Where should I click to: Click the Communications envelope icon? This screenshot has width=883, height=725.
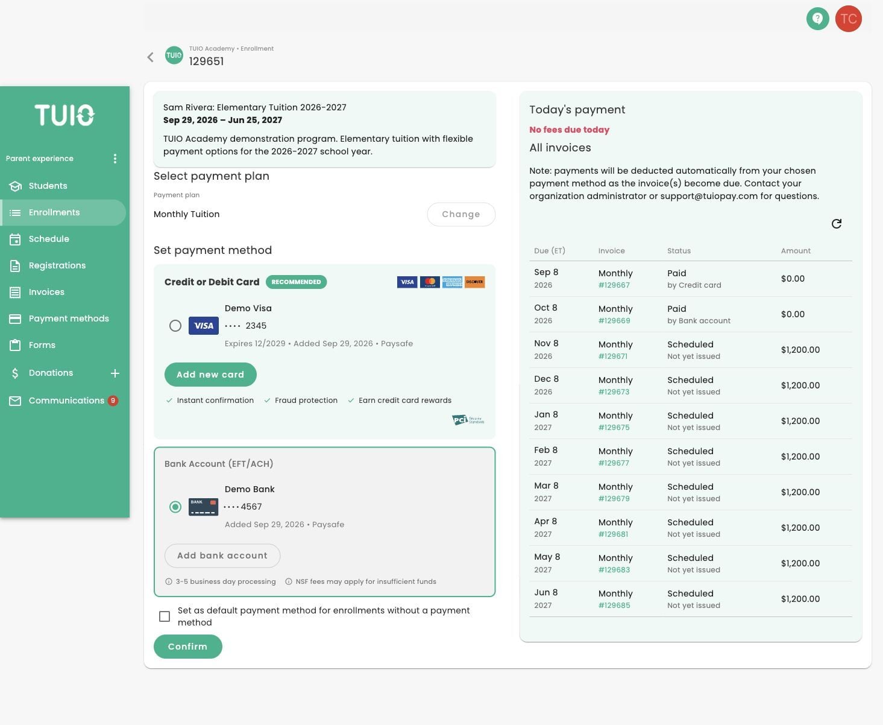(x=15, y=401)
